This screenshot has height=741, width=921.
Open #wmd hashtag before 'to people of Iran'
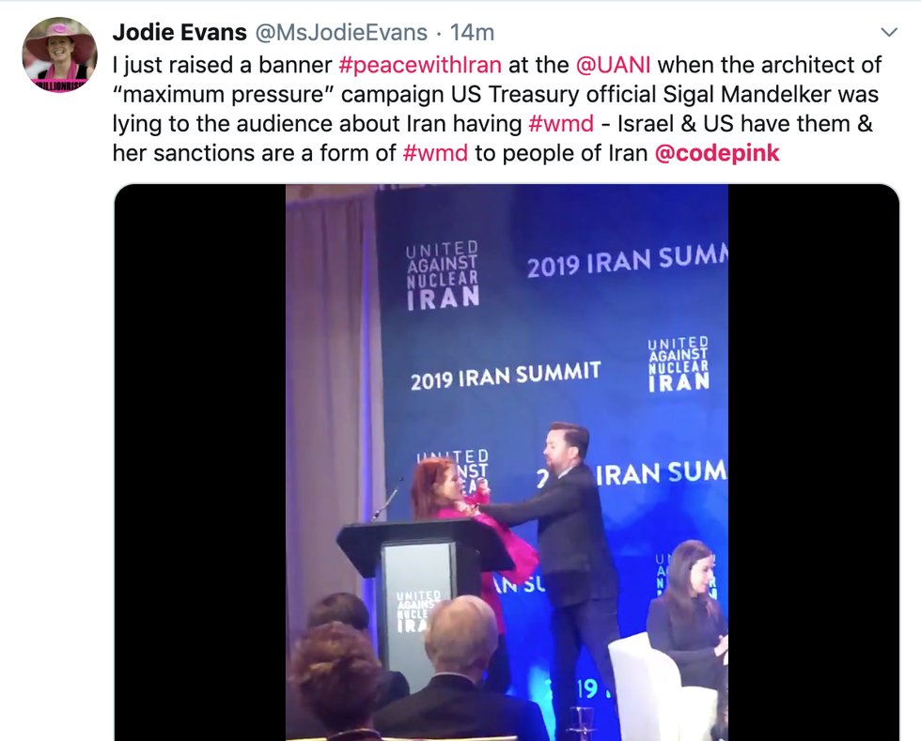pos(435,153)
